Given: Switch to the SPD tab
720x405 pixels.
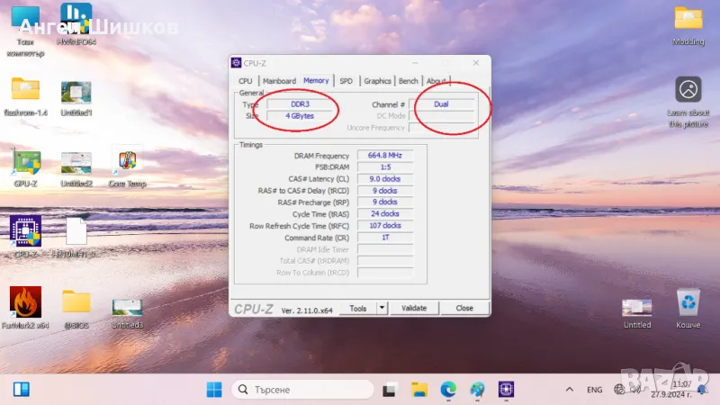Looking at the screenshot, I should click(x=346, y=81).
